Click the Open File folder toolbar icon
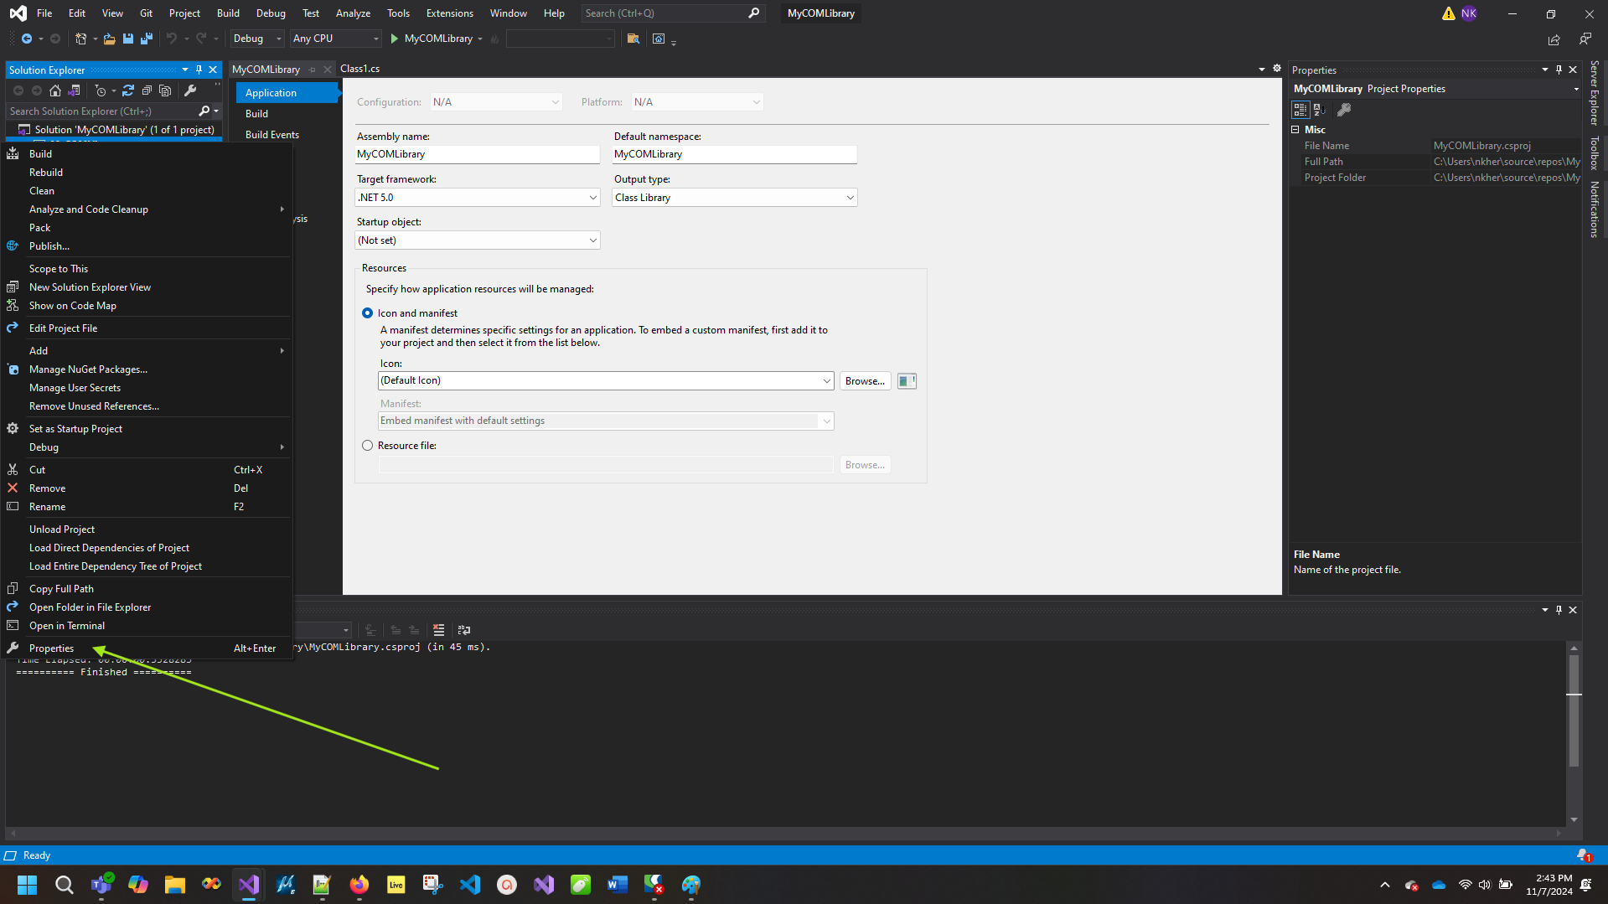The height and width of the screenshot is (904, 1608). [x=109, y=39]
